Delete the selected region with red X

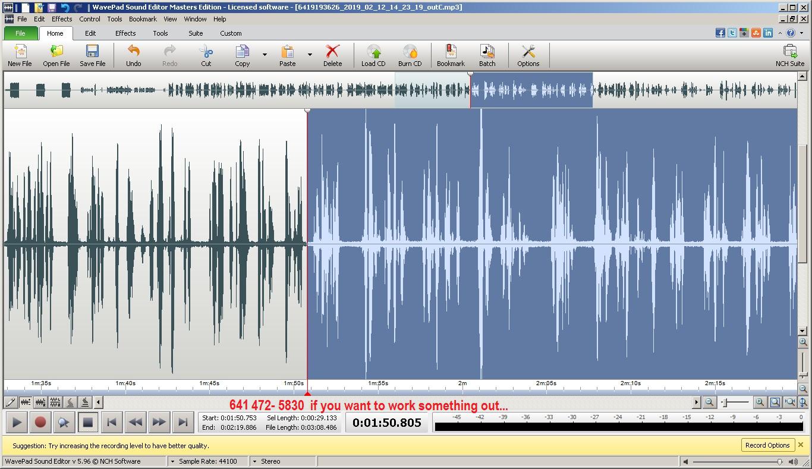tap(333, 55)
